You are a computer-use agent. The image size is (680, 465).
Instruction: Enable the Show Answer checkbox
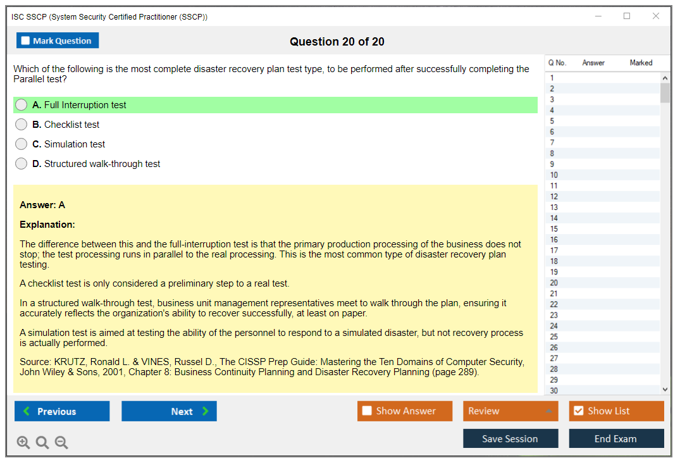tap(368, 411)
